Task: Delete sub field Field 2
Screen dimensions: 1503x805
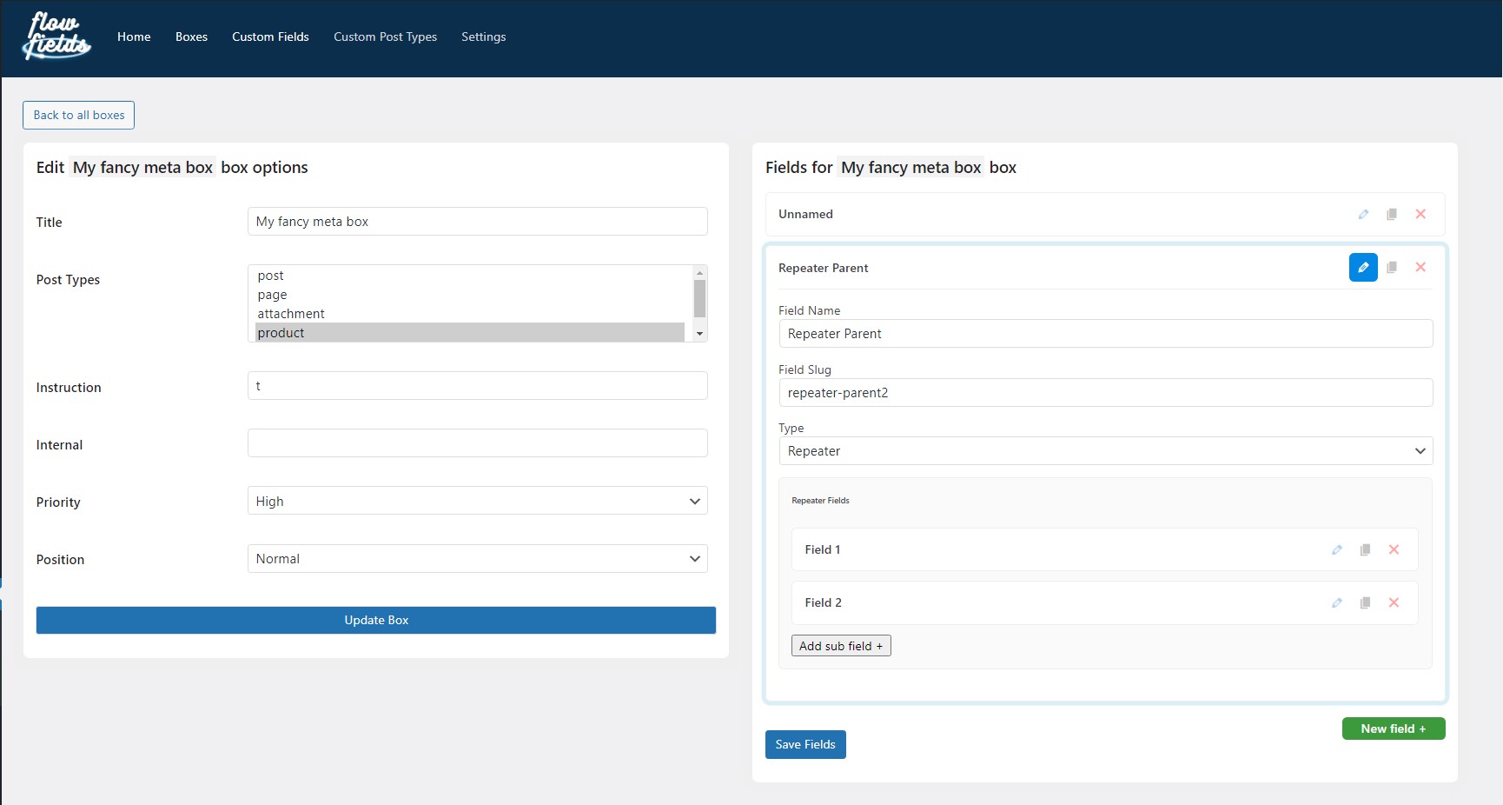Action: pos(1394,602)
